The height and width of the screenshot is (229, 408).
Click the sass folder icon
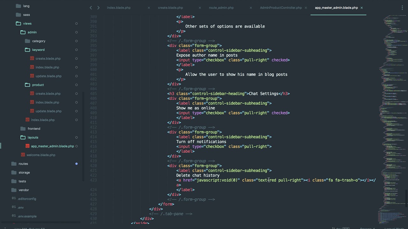(18, 15)
